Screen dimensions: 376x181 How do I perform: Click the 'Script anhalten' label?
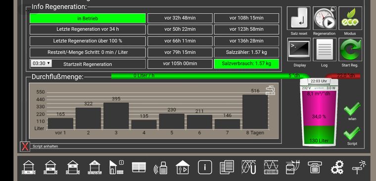click(46, 146)
